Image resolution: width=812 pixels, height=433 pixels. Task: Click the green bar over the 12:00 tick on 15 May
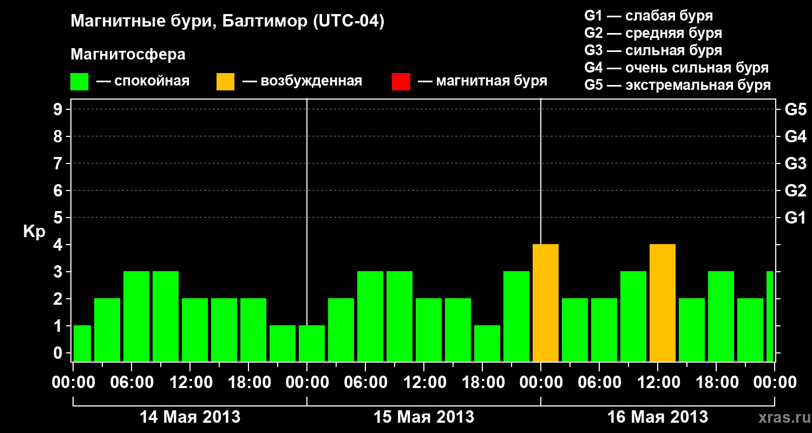(x=429, y=330)
